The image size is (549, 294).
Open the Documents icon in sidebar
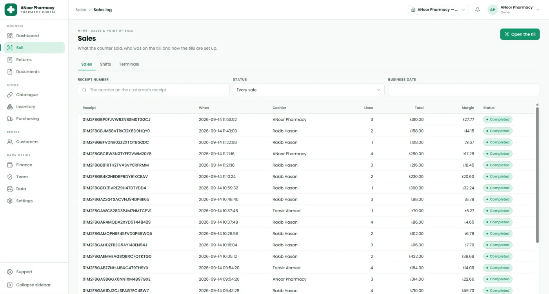pyautogui.click(x=10, y=72)
